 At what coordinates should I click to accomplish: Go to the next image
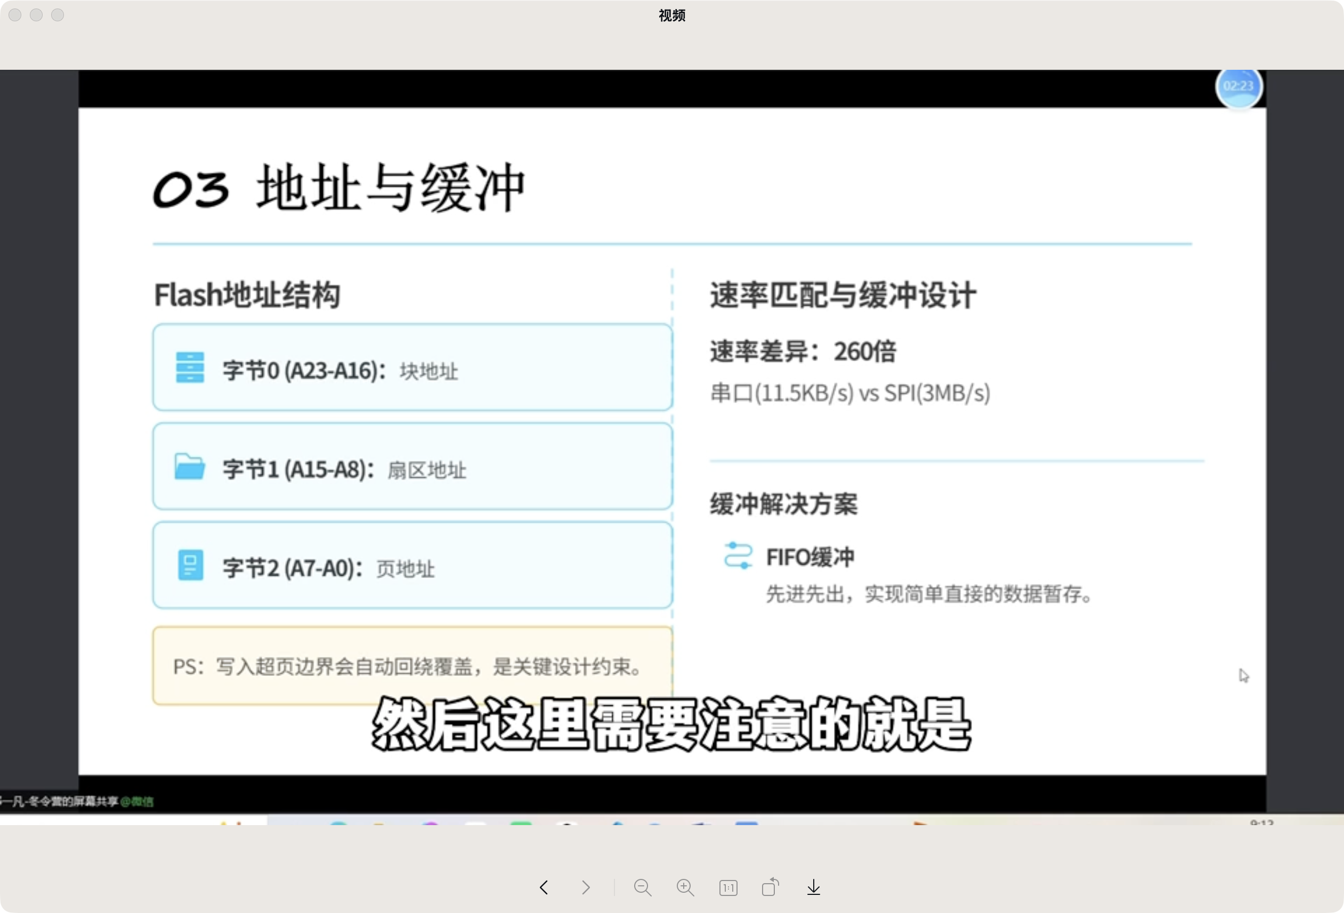[x=585, y=887]
